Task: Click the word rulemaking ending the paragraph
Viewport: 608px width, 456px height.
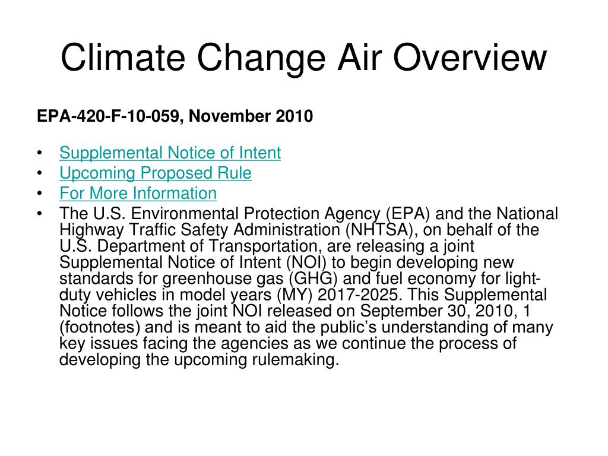Action: point(293,360)
